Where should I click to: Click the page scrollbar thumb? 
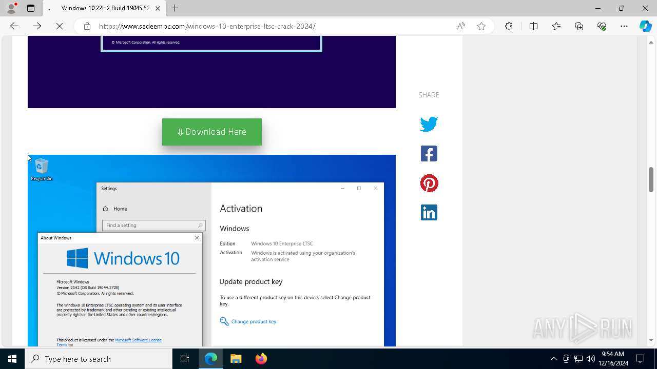coord(651,179)
